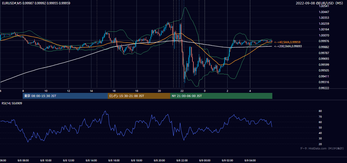The width and height of the screenshot is (347, 163).
Task: Click the 0.99882 price axis label
Action: tap(324, 47)
